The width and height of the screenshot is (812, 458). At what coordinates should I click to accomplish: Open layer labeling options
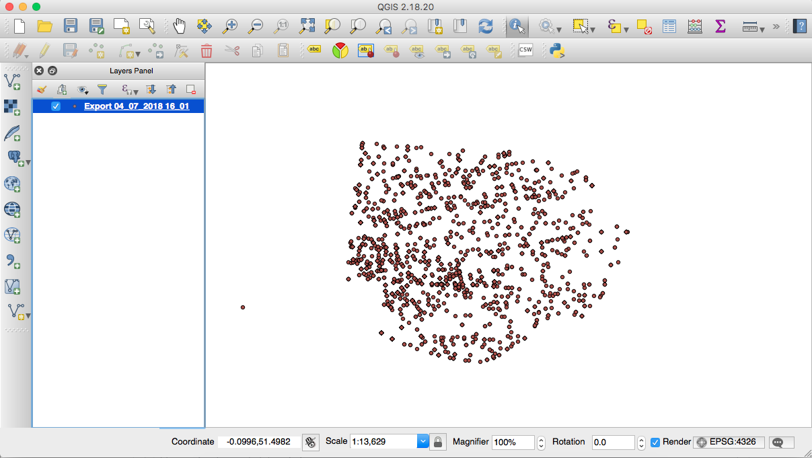point(314,50)
